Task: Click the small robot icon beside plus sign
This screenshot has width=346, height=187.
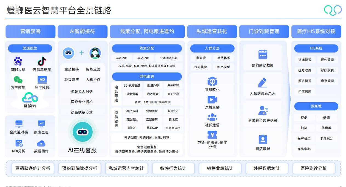Action: click(x=68, y=53)
